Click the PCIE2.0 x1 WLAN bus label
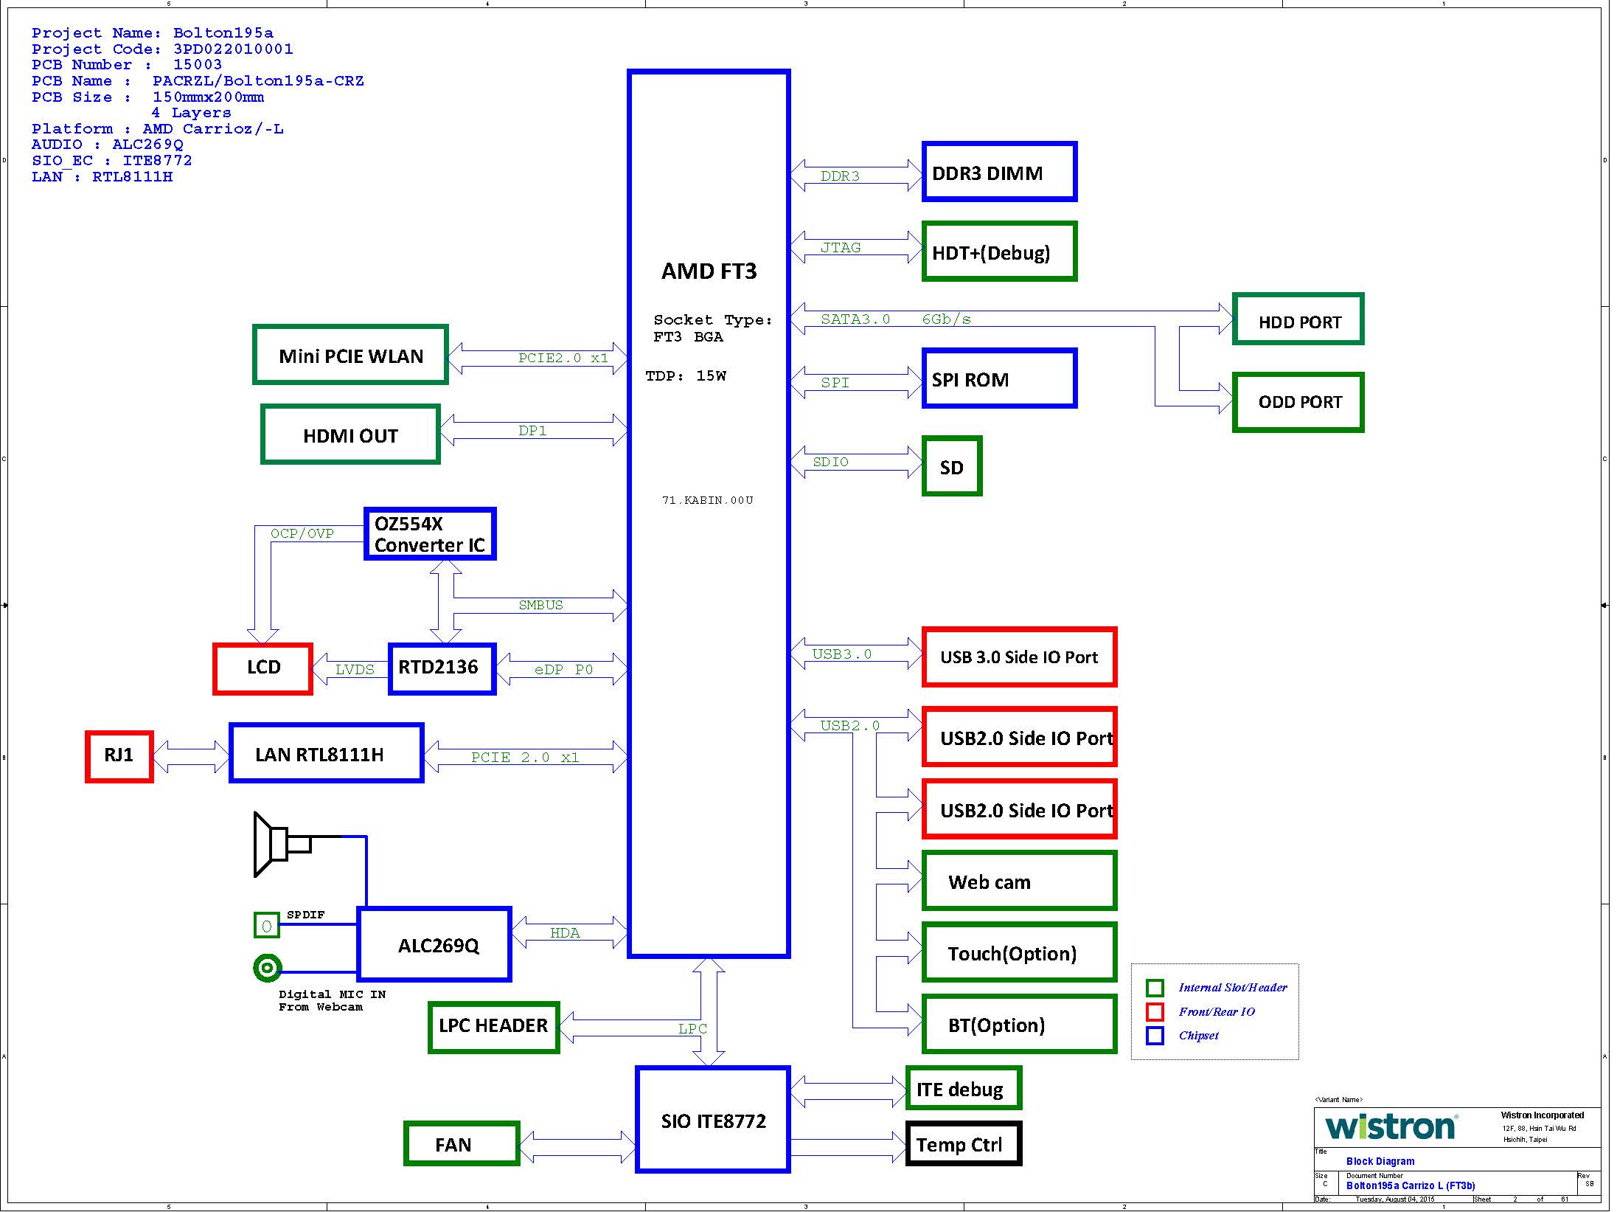This screenshot has width=1617, height=1212. coord(563,359)
